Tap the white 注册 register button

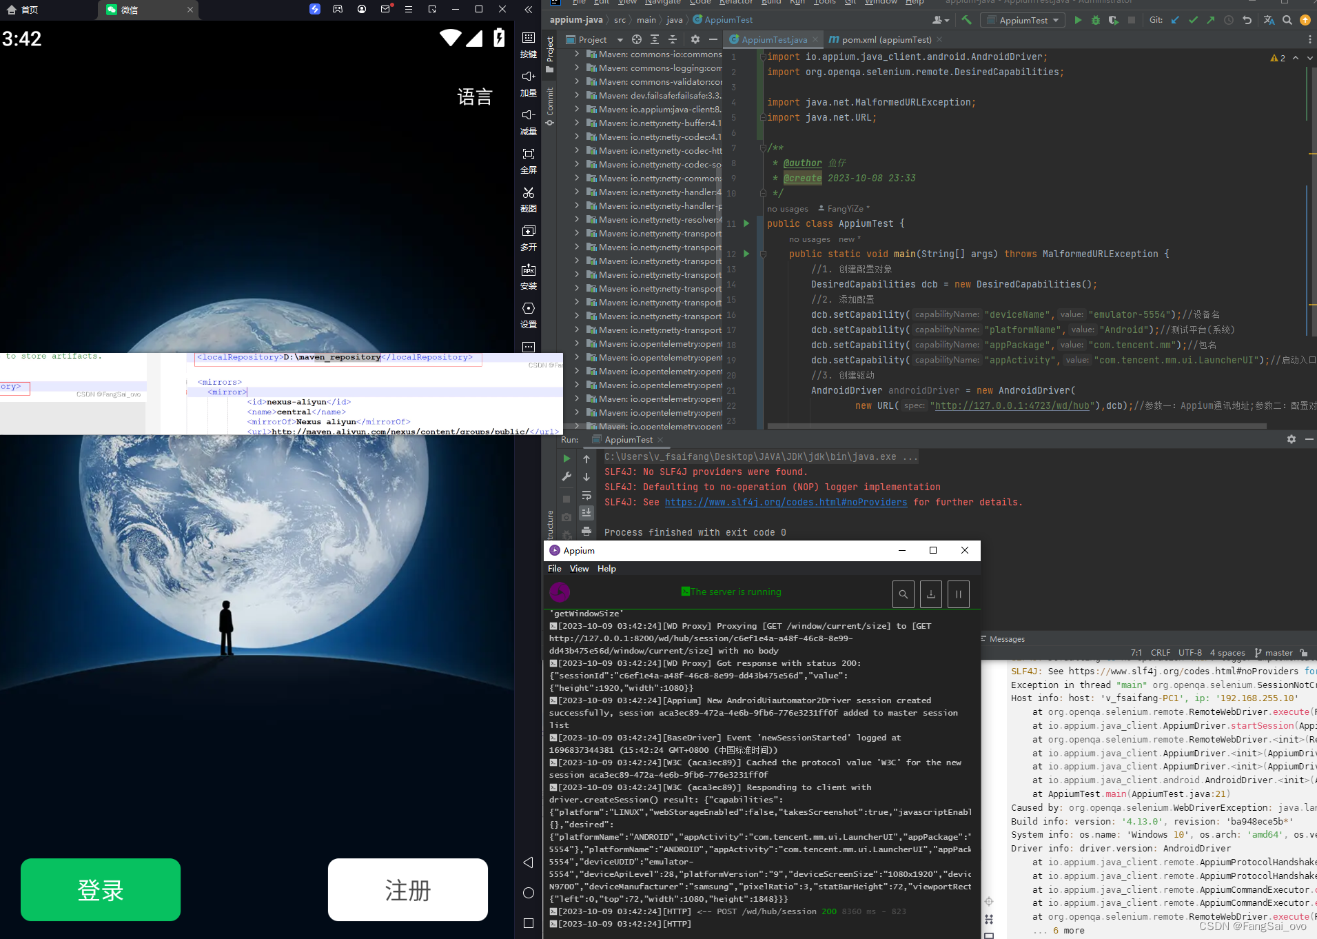point(408,889)
